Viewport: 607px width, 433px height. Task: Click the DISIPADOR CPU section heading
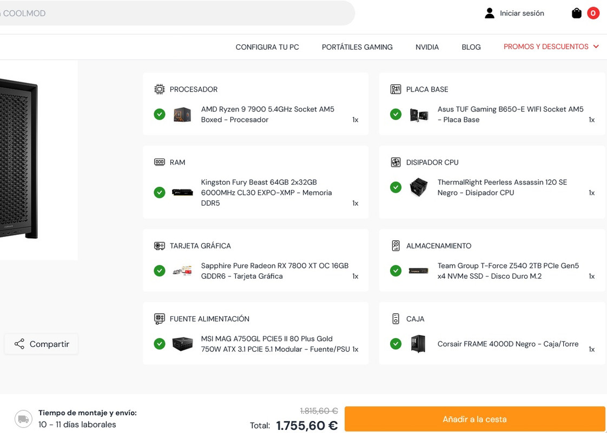click(x=432, y=162)
